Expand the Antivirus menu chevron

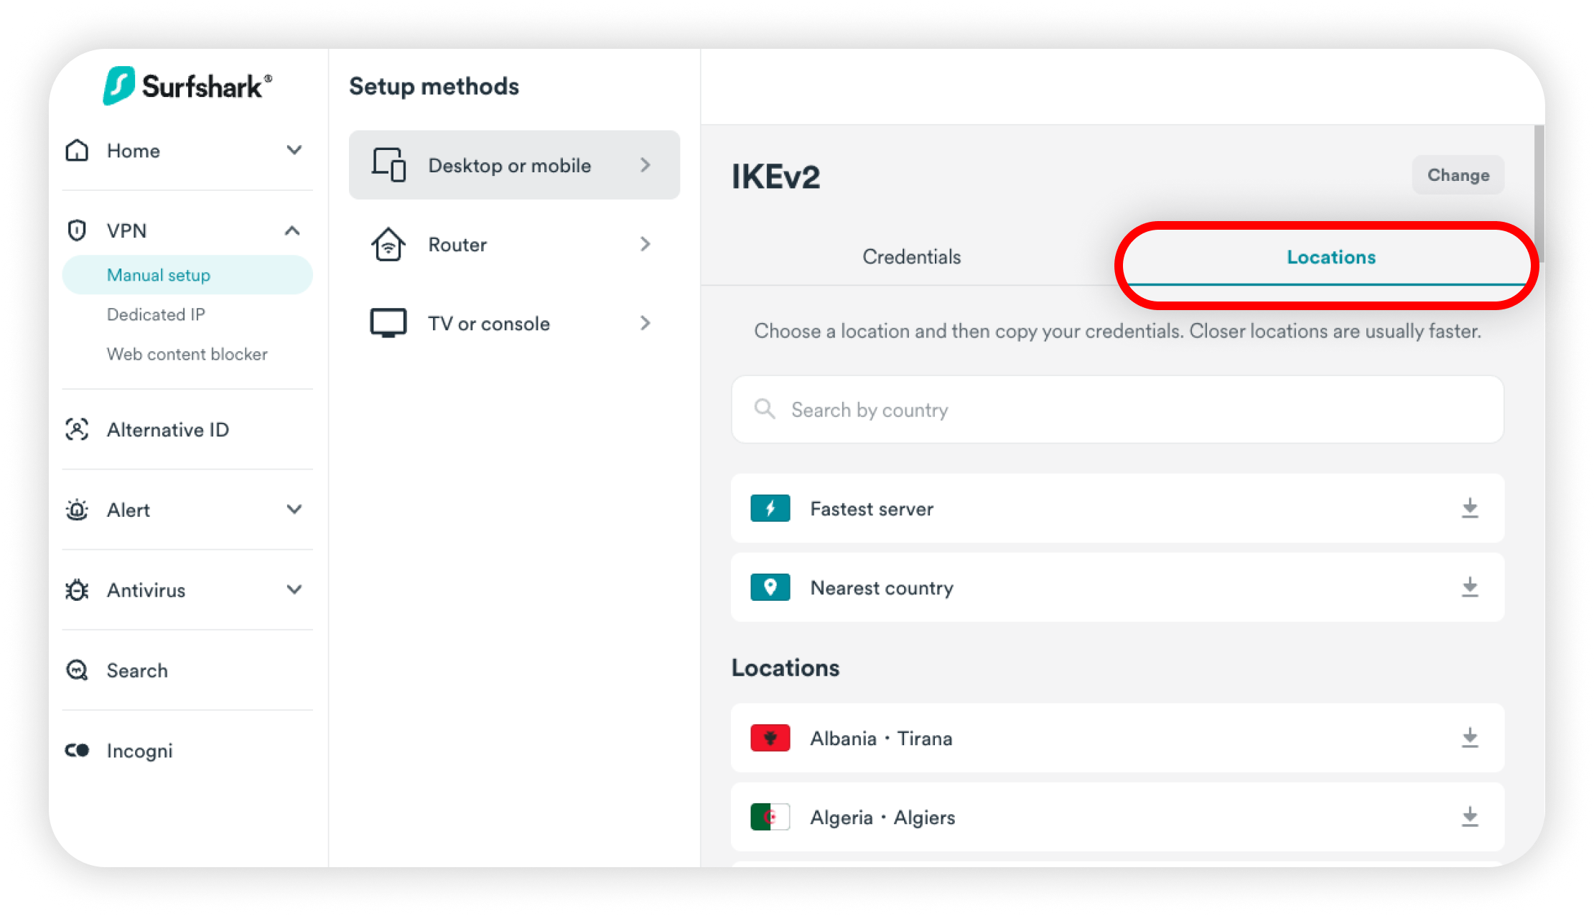294,589
